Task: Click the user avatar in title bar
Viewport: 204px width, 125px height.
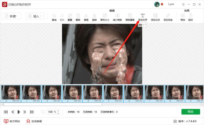Action: (x=157, y=4)
